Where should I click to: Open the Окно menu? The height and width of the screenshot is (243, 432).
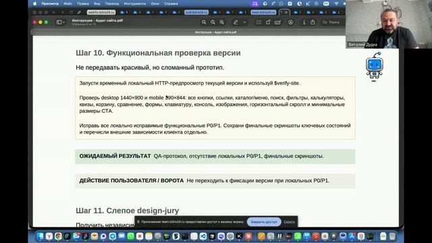coord(155,3)
